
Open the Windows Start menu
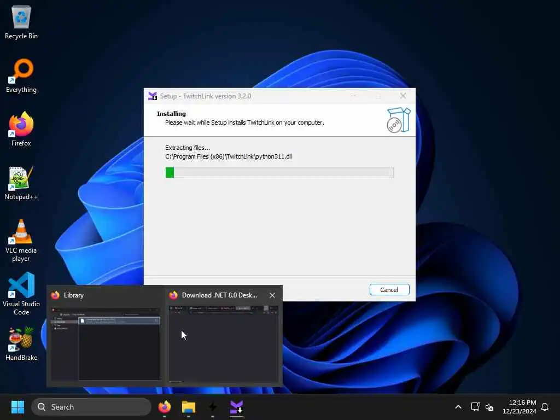(17, 407)
